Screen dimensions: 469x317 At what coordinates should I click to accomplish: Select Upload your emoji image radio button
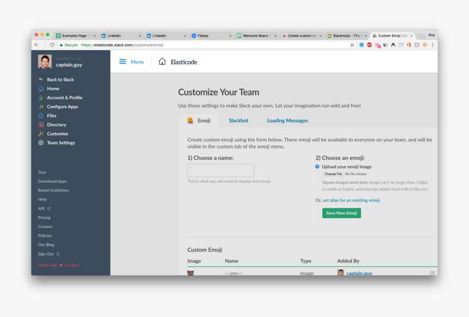coord(317,167)
